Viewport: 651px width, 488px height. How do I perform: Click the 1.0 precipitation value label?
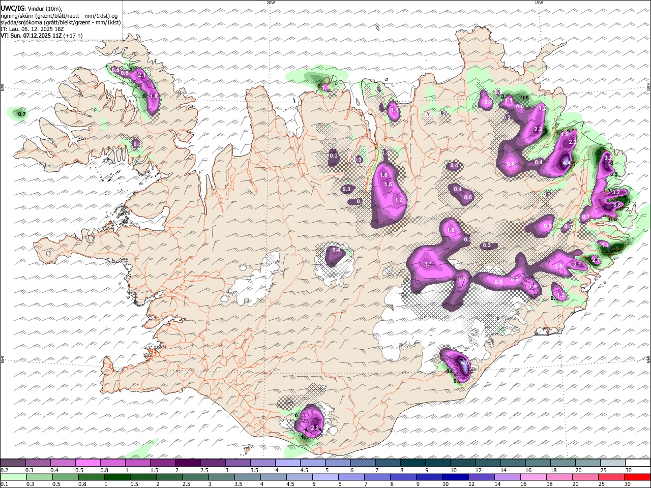[451, 230]
